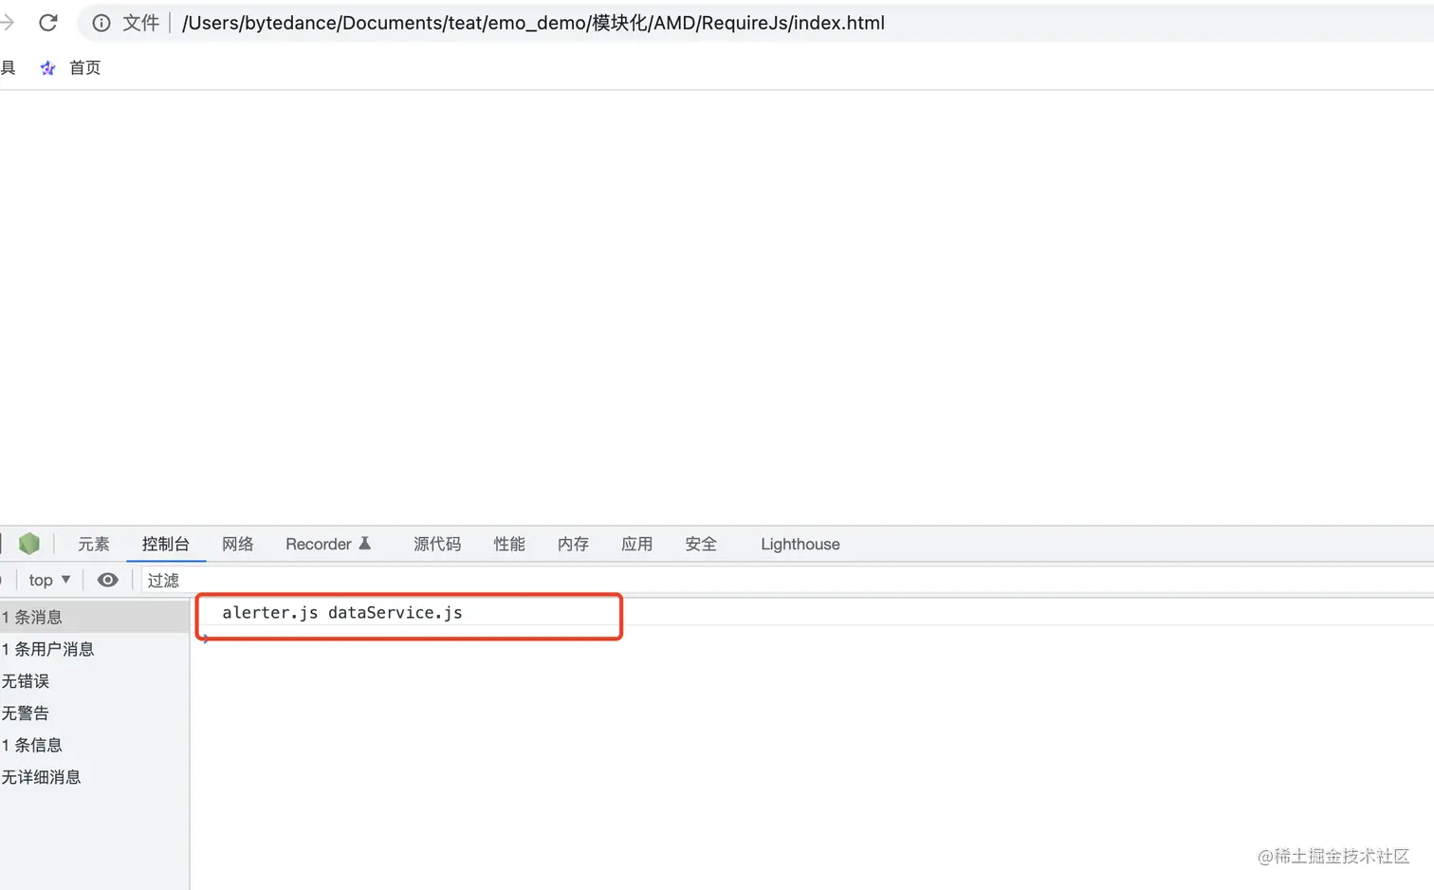Select the 控制台 tab
The width and height of the screenshot is (1434, 890).
pyautogui.click(x=166, y=544)
